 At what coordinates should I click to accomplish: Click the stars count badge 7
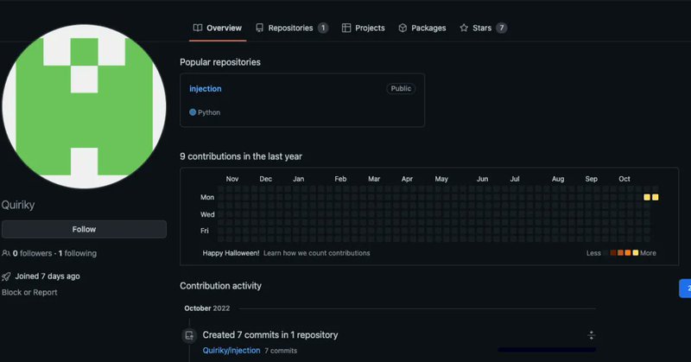click(501, 28)
